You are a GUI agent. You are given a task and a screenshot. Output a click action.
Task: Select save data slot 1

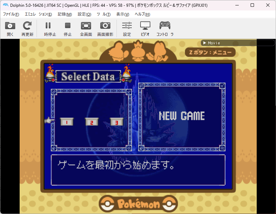click(67, 122)
